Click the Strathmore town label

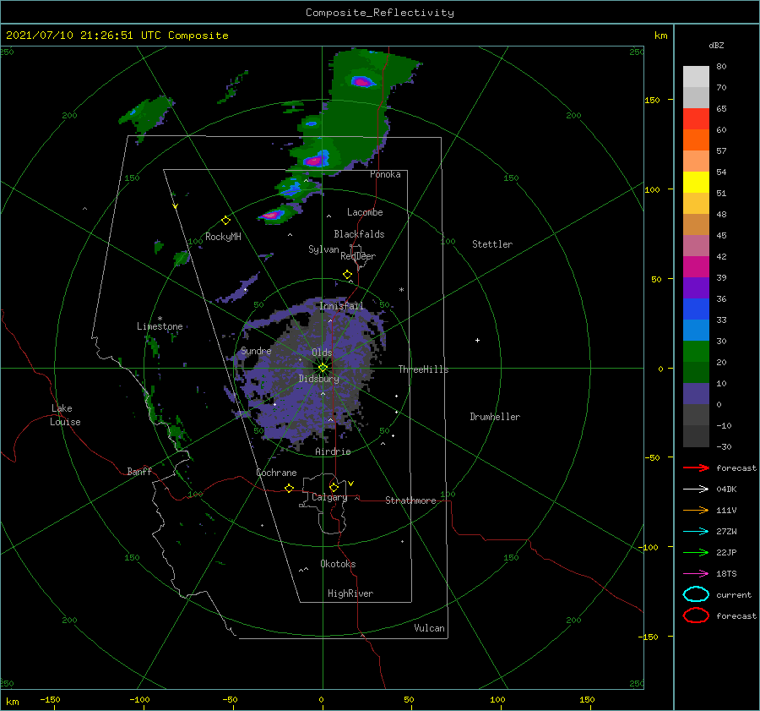[x=410, y=500]
